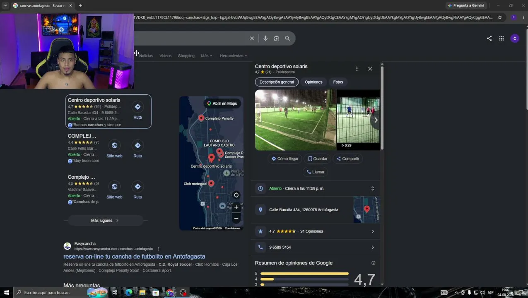Image resolution: width=528 pixels, height=298 pixels.
Task: Clear the search box with the X icon
Action: (252, 38)
